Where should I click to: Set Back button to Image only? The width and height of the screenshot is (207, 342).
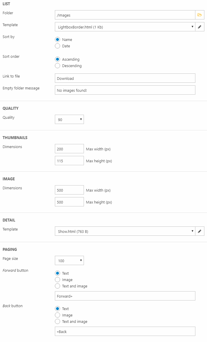57,315
